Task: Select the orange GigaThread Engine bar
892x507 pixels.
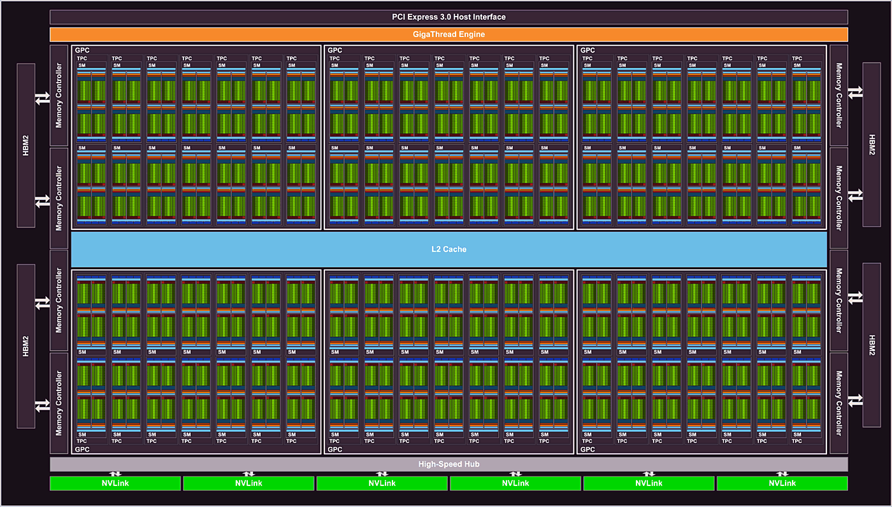Action: (x=449, y=34)
